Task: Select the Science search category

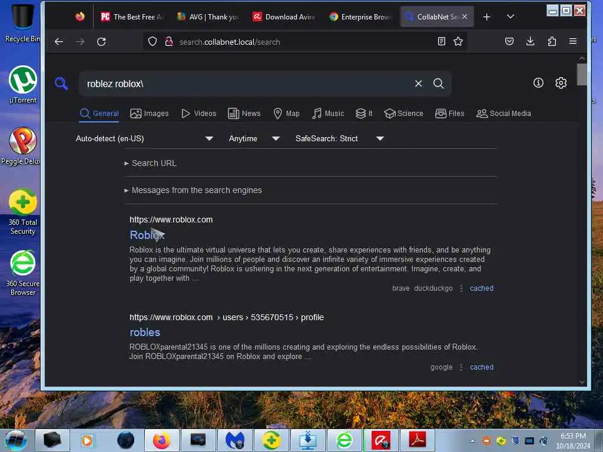Action: pos(403,114)
